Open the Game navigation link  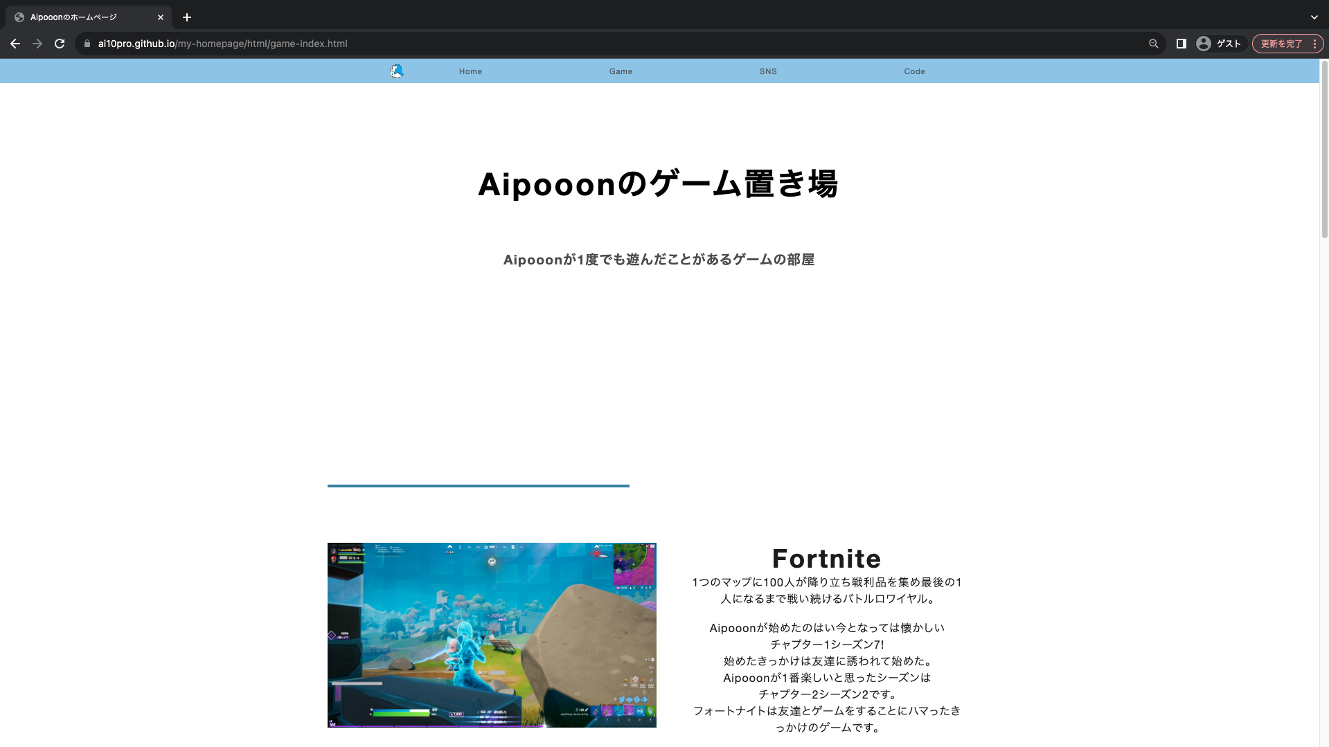pos(621,71)
